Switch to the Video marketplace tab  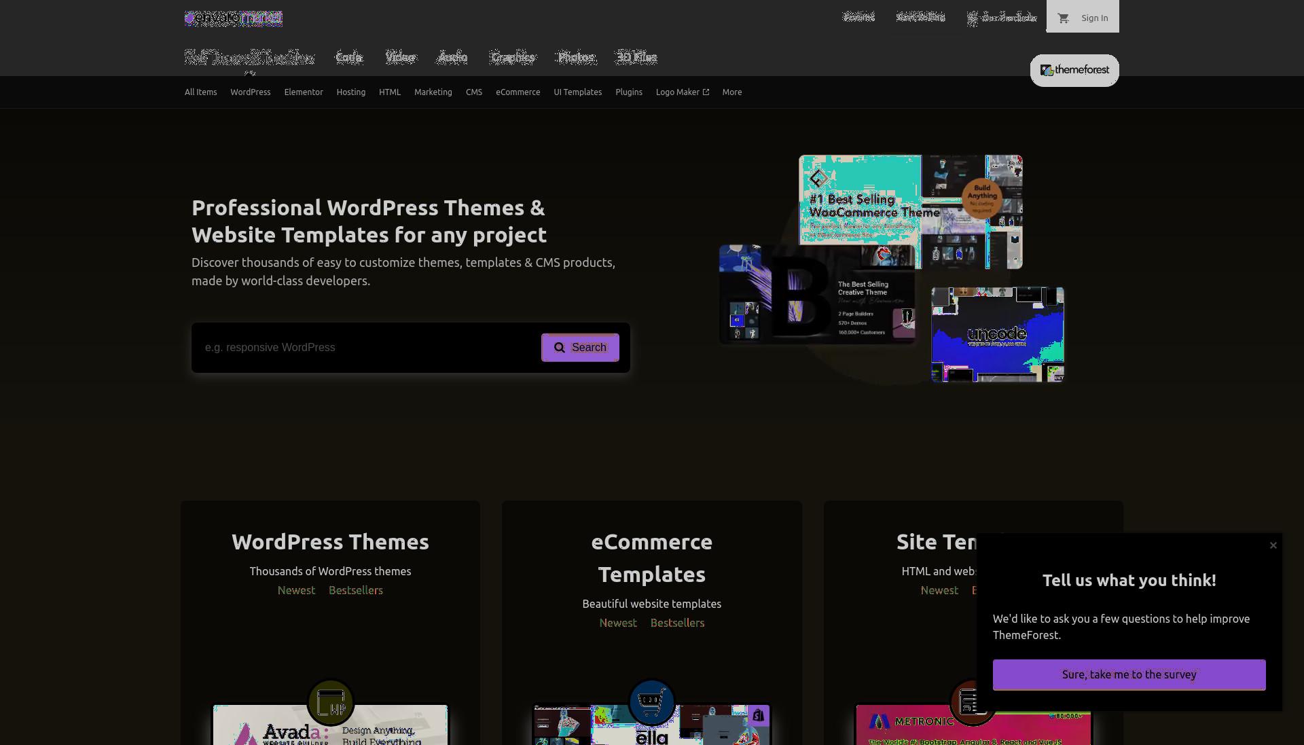400,58
